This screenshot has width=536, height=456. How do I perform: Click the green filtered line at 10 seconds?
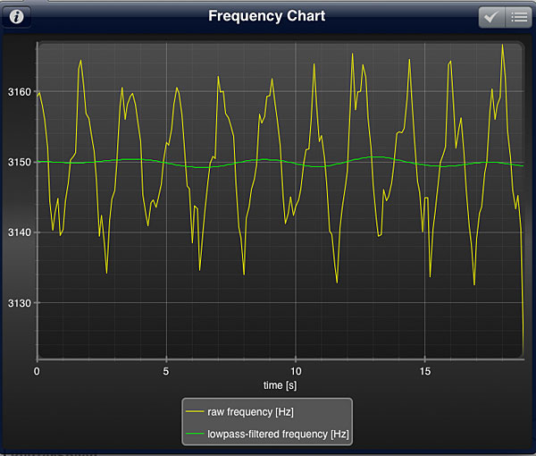click(296, 163)
